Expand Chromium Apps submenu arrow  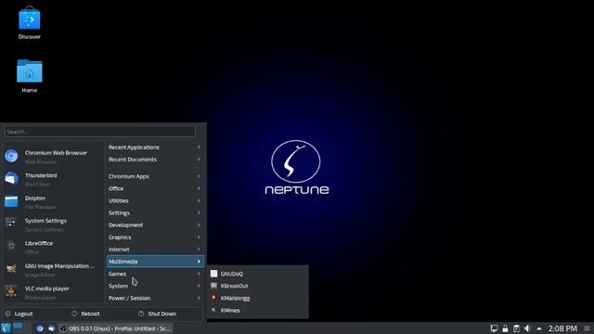(199, 176)
